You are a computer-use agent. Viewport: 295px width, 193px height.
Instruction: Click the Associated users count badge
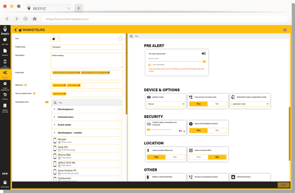point(47,102)
